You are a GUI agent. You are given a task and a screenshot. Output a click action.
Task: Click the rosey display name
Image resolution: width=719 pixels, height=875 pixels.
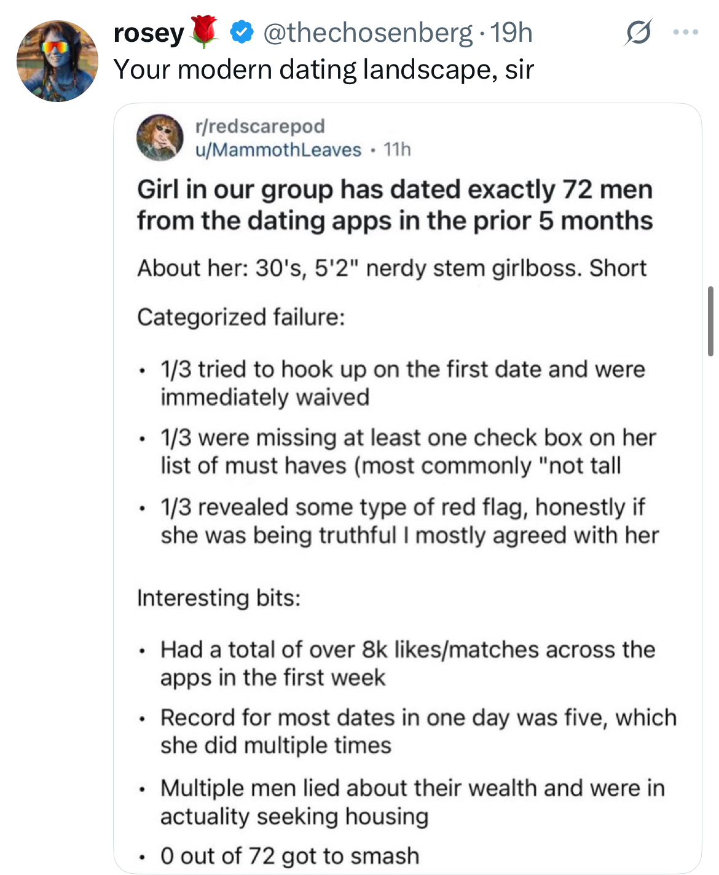click(x=149, y=33)
